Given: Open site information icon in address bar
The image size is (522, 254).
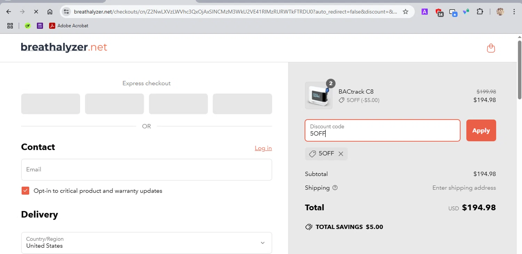Looking at the screenshot, I should pyautogui.click(x=66, y=11).
